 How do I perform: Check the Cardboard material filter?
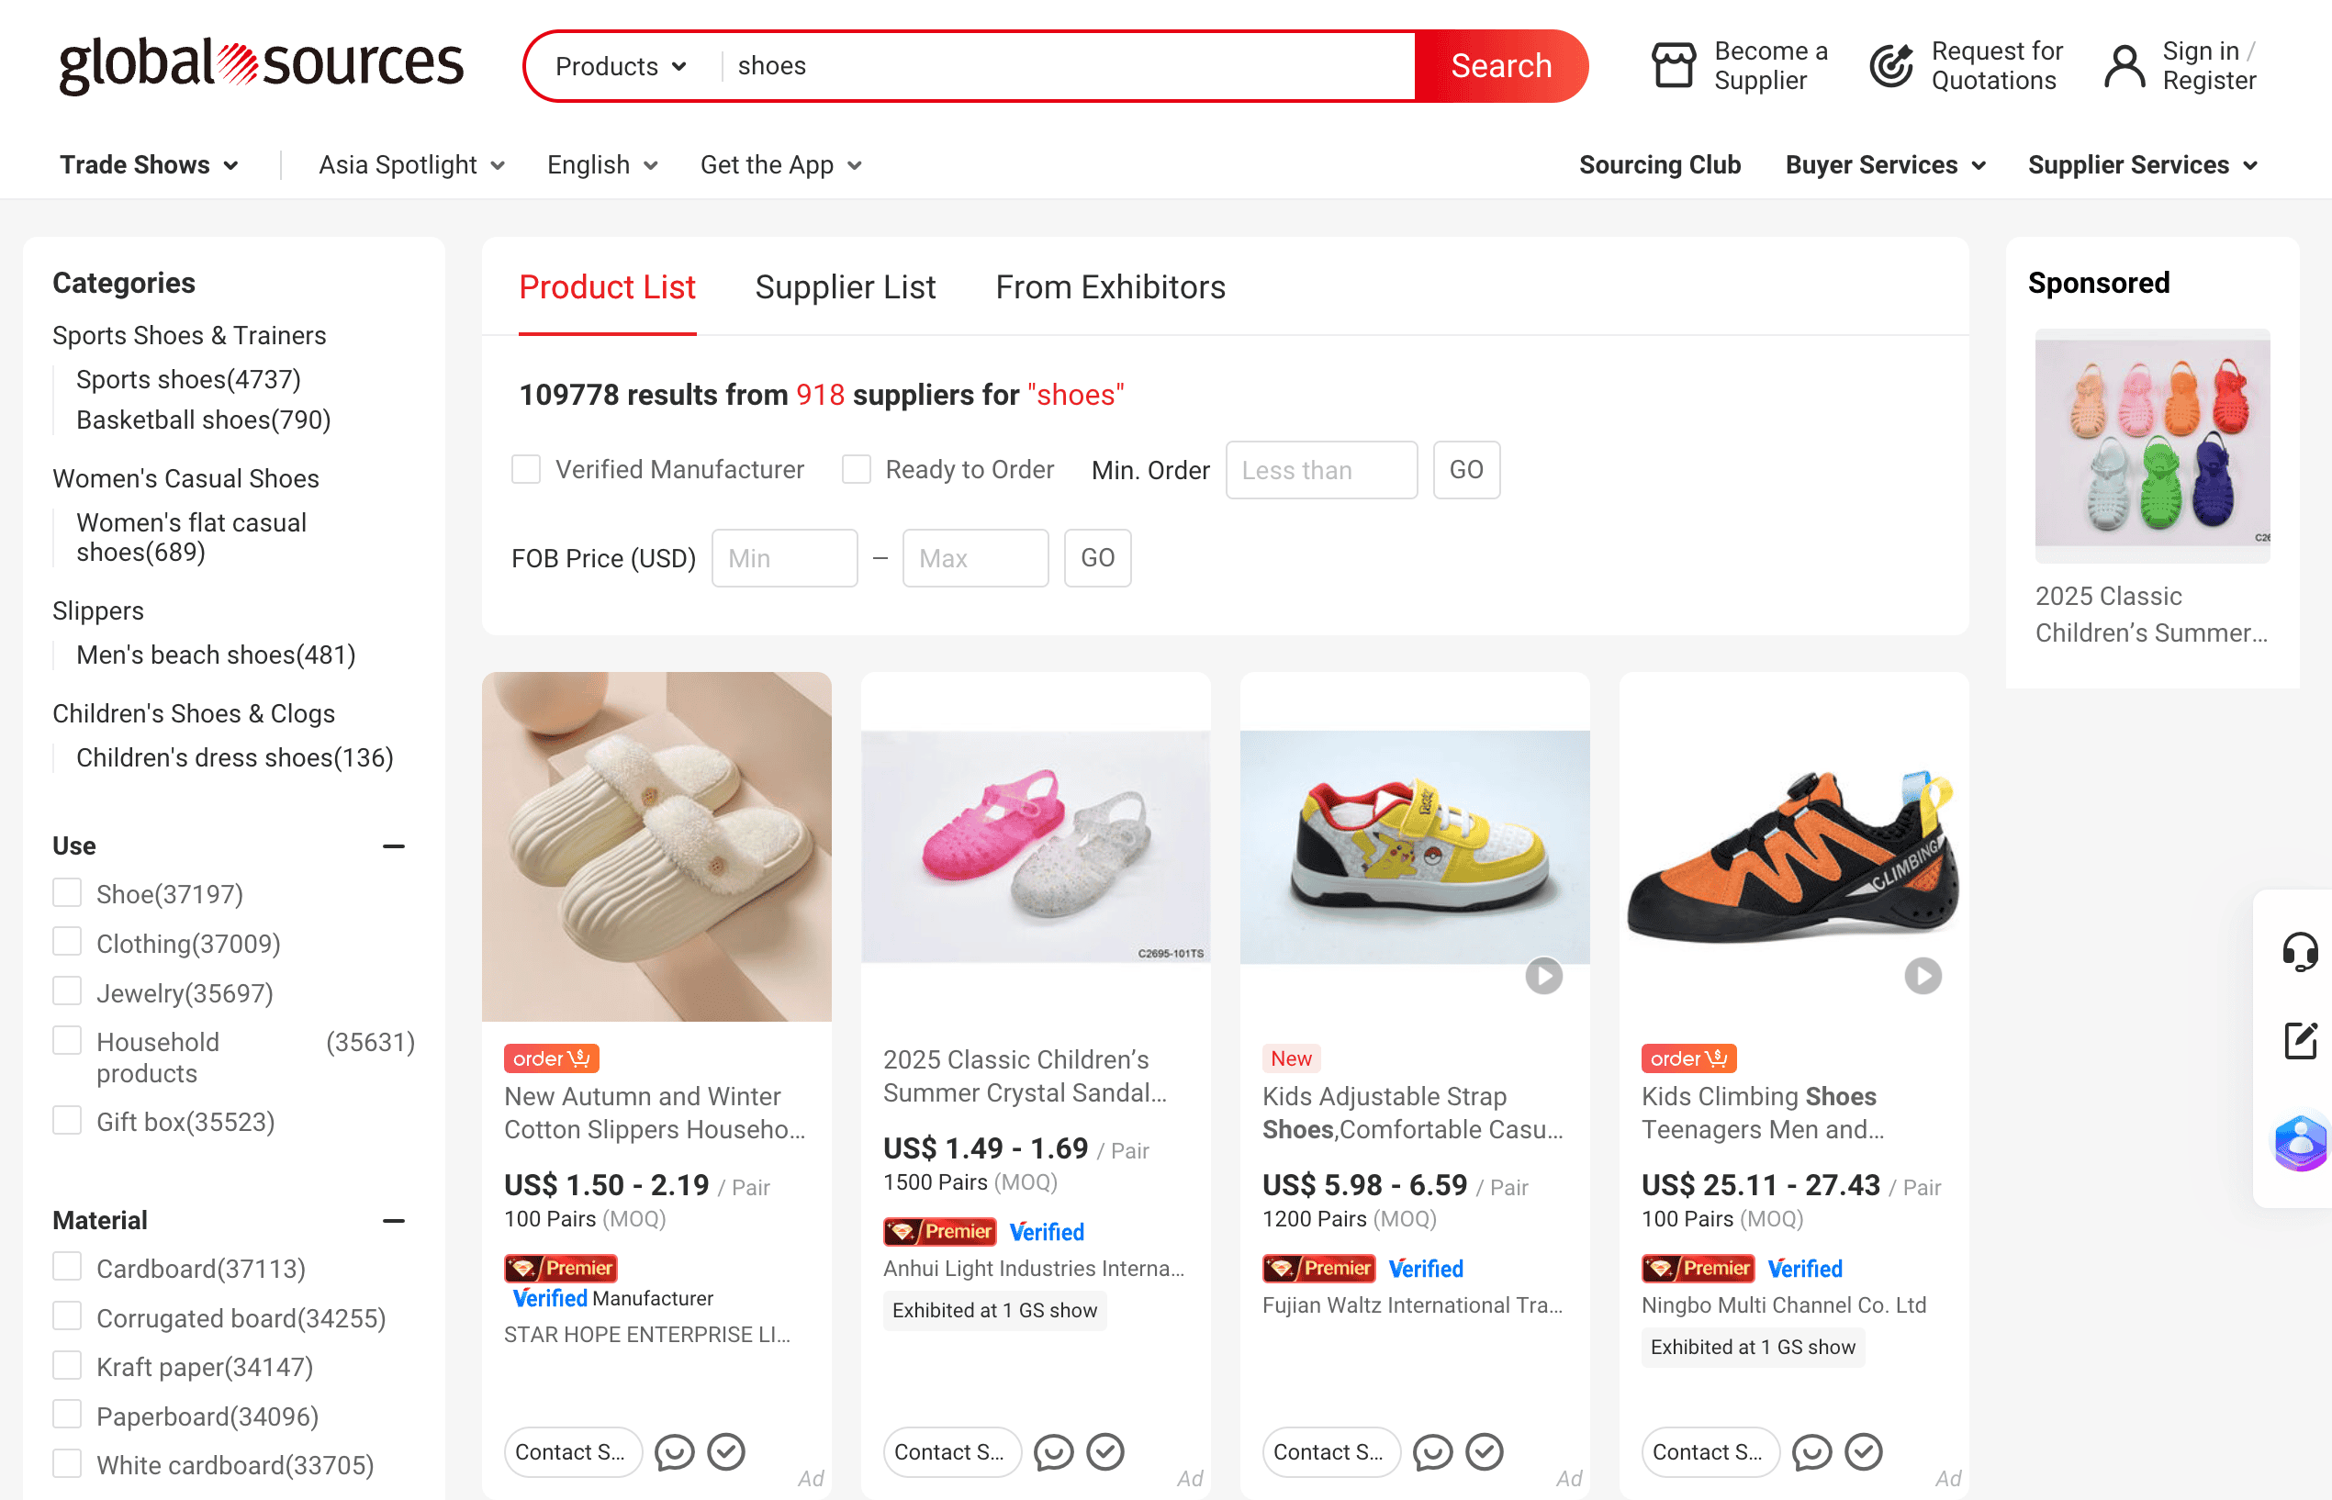pos(67,1267)
